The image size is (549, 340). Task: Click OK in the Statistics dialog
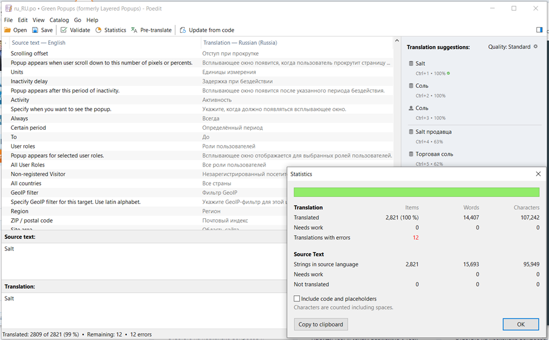coord(520,324)
